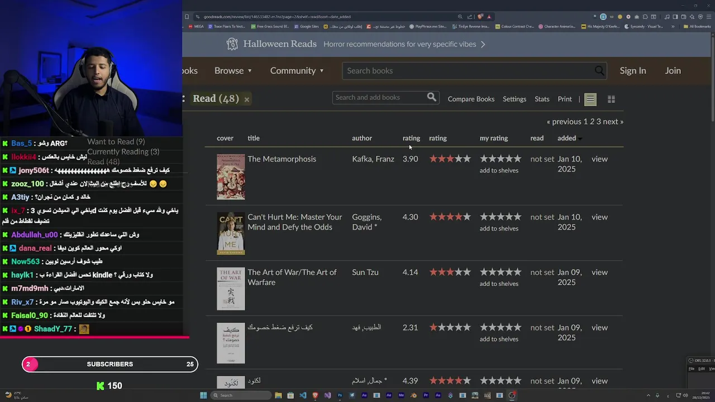
Task: Open Photoshop from the taskbar
Action: 340,395
